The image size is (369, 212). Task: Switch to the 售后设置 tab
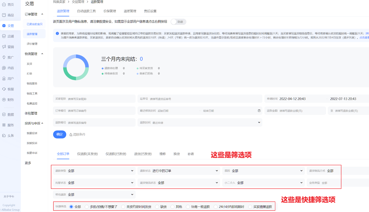coord(150,11)
